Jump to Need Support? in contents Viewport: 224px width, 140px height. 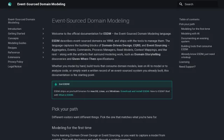tap(187, 66)
